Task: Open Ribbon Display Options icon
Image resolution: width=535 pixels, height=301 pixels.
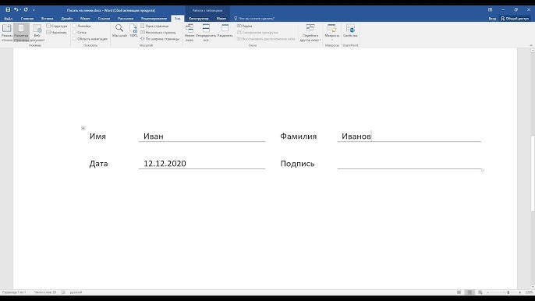Action: pos(491,10)
